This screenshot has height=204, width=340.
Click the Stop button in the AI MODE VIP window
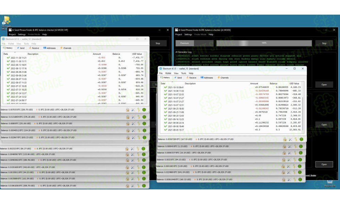(x=158, y=44)
